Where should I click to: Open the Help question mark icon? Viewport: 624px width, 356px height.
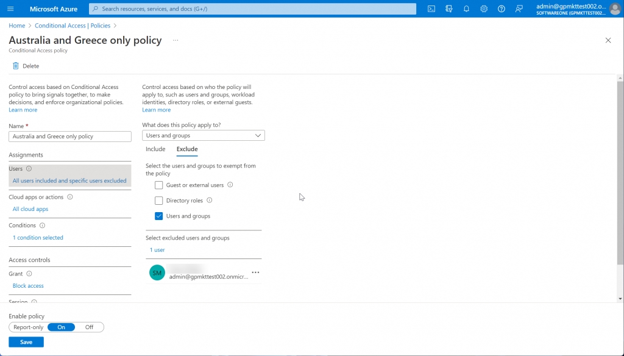click(502, 9)
